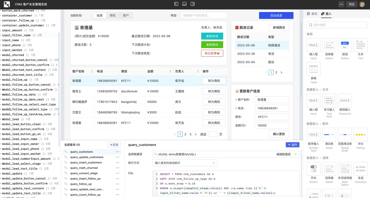Click the 复制微信 button
Screen dimensions: 370x198
212,45
